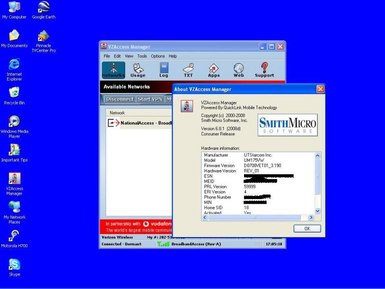
Task: Select the Skype desktop icon
Action: 14,266
